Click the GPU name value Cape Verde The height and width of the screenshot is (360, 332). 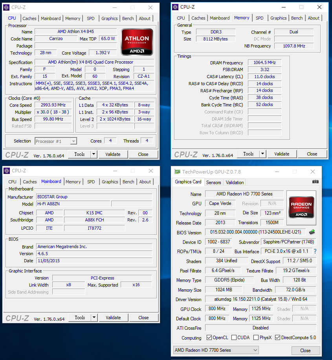[x=220, y=203]
